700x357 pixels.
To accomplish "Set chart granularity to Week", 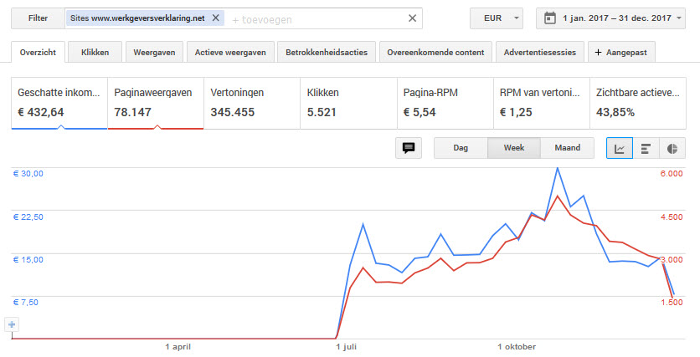I will point(514,148).
